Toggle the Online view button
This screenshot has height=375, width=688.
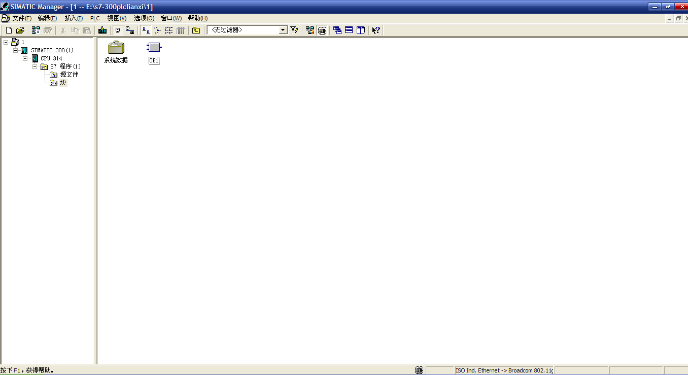[x=129, y=30]
